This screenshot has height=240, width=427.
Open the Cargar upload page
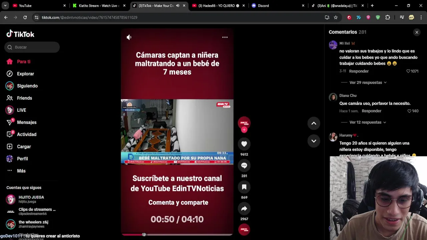tap(19, 147)
